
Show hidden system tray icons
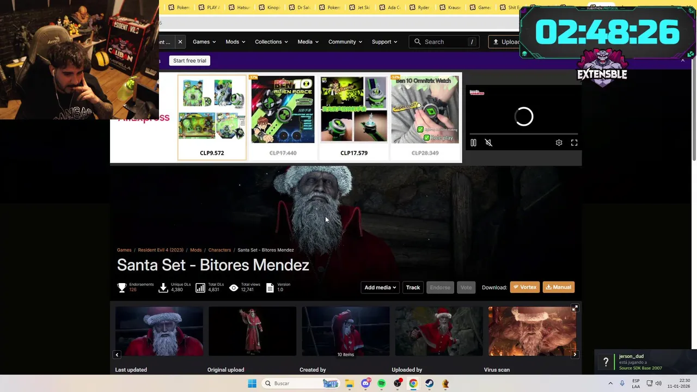pos(610,383)
